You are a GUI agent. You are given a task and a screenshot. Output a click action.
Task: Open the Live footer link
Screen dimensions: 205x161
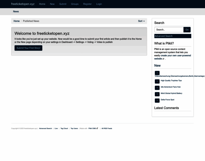(56, 129)
